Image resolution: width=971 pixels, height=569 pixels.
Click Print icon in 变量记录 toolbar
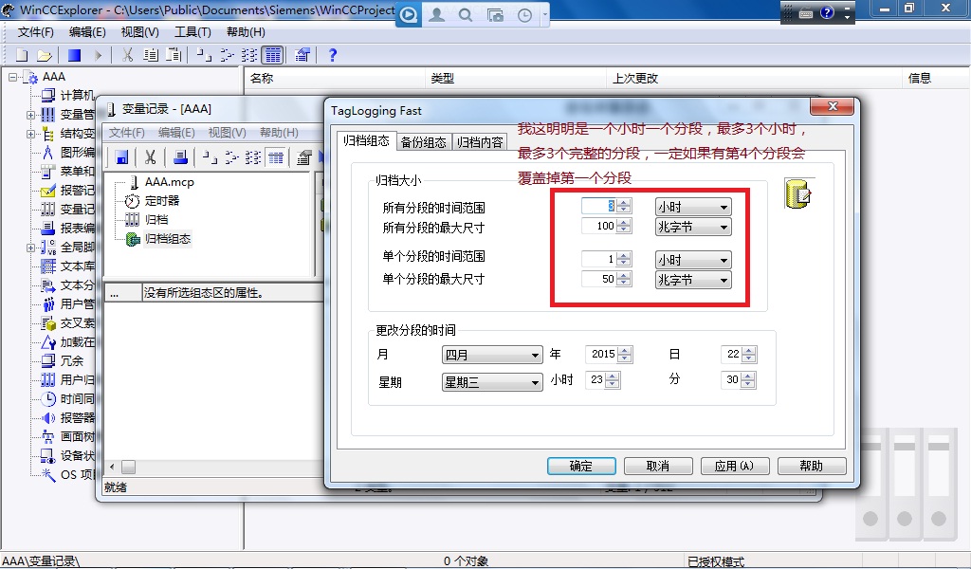pos(180,157)
